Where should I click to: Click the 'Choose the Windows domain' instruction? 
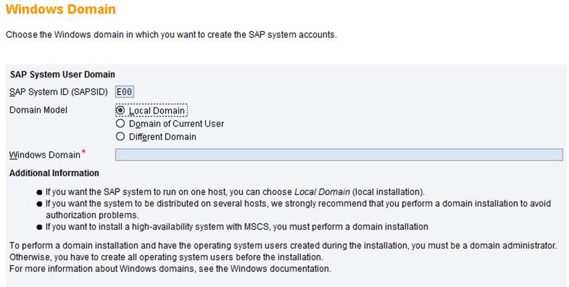point(171,35)
